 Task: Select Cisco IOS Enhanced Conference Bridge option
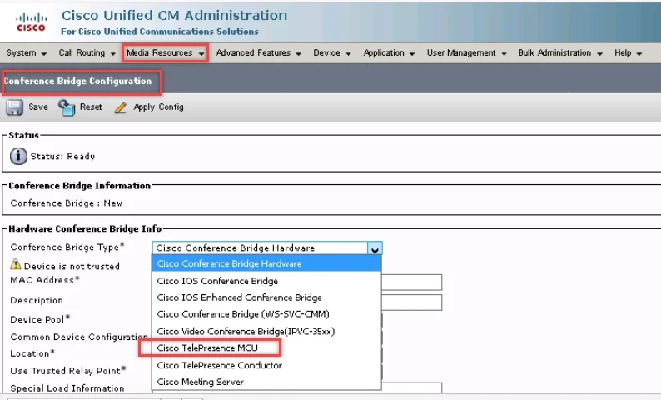(x=266, y=297)
